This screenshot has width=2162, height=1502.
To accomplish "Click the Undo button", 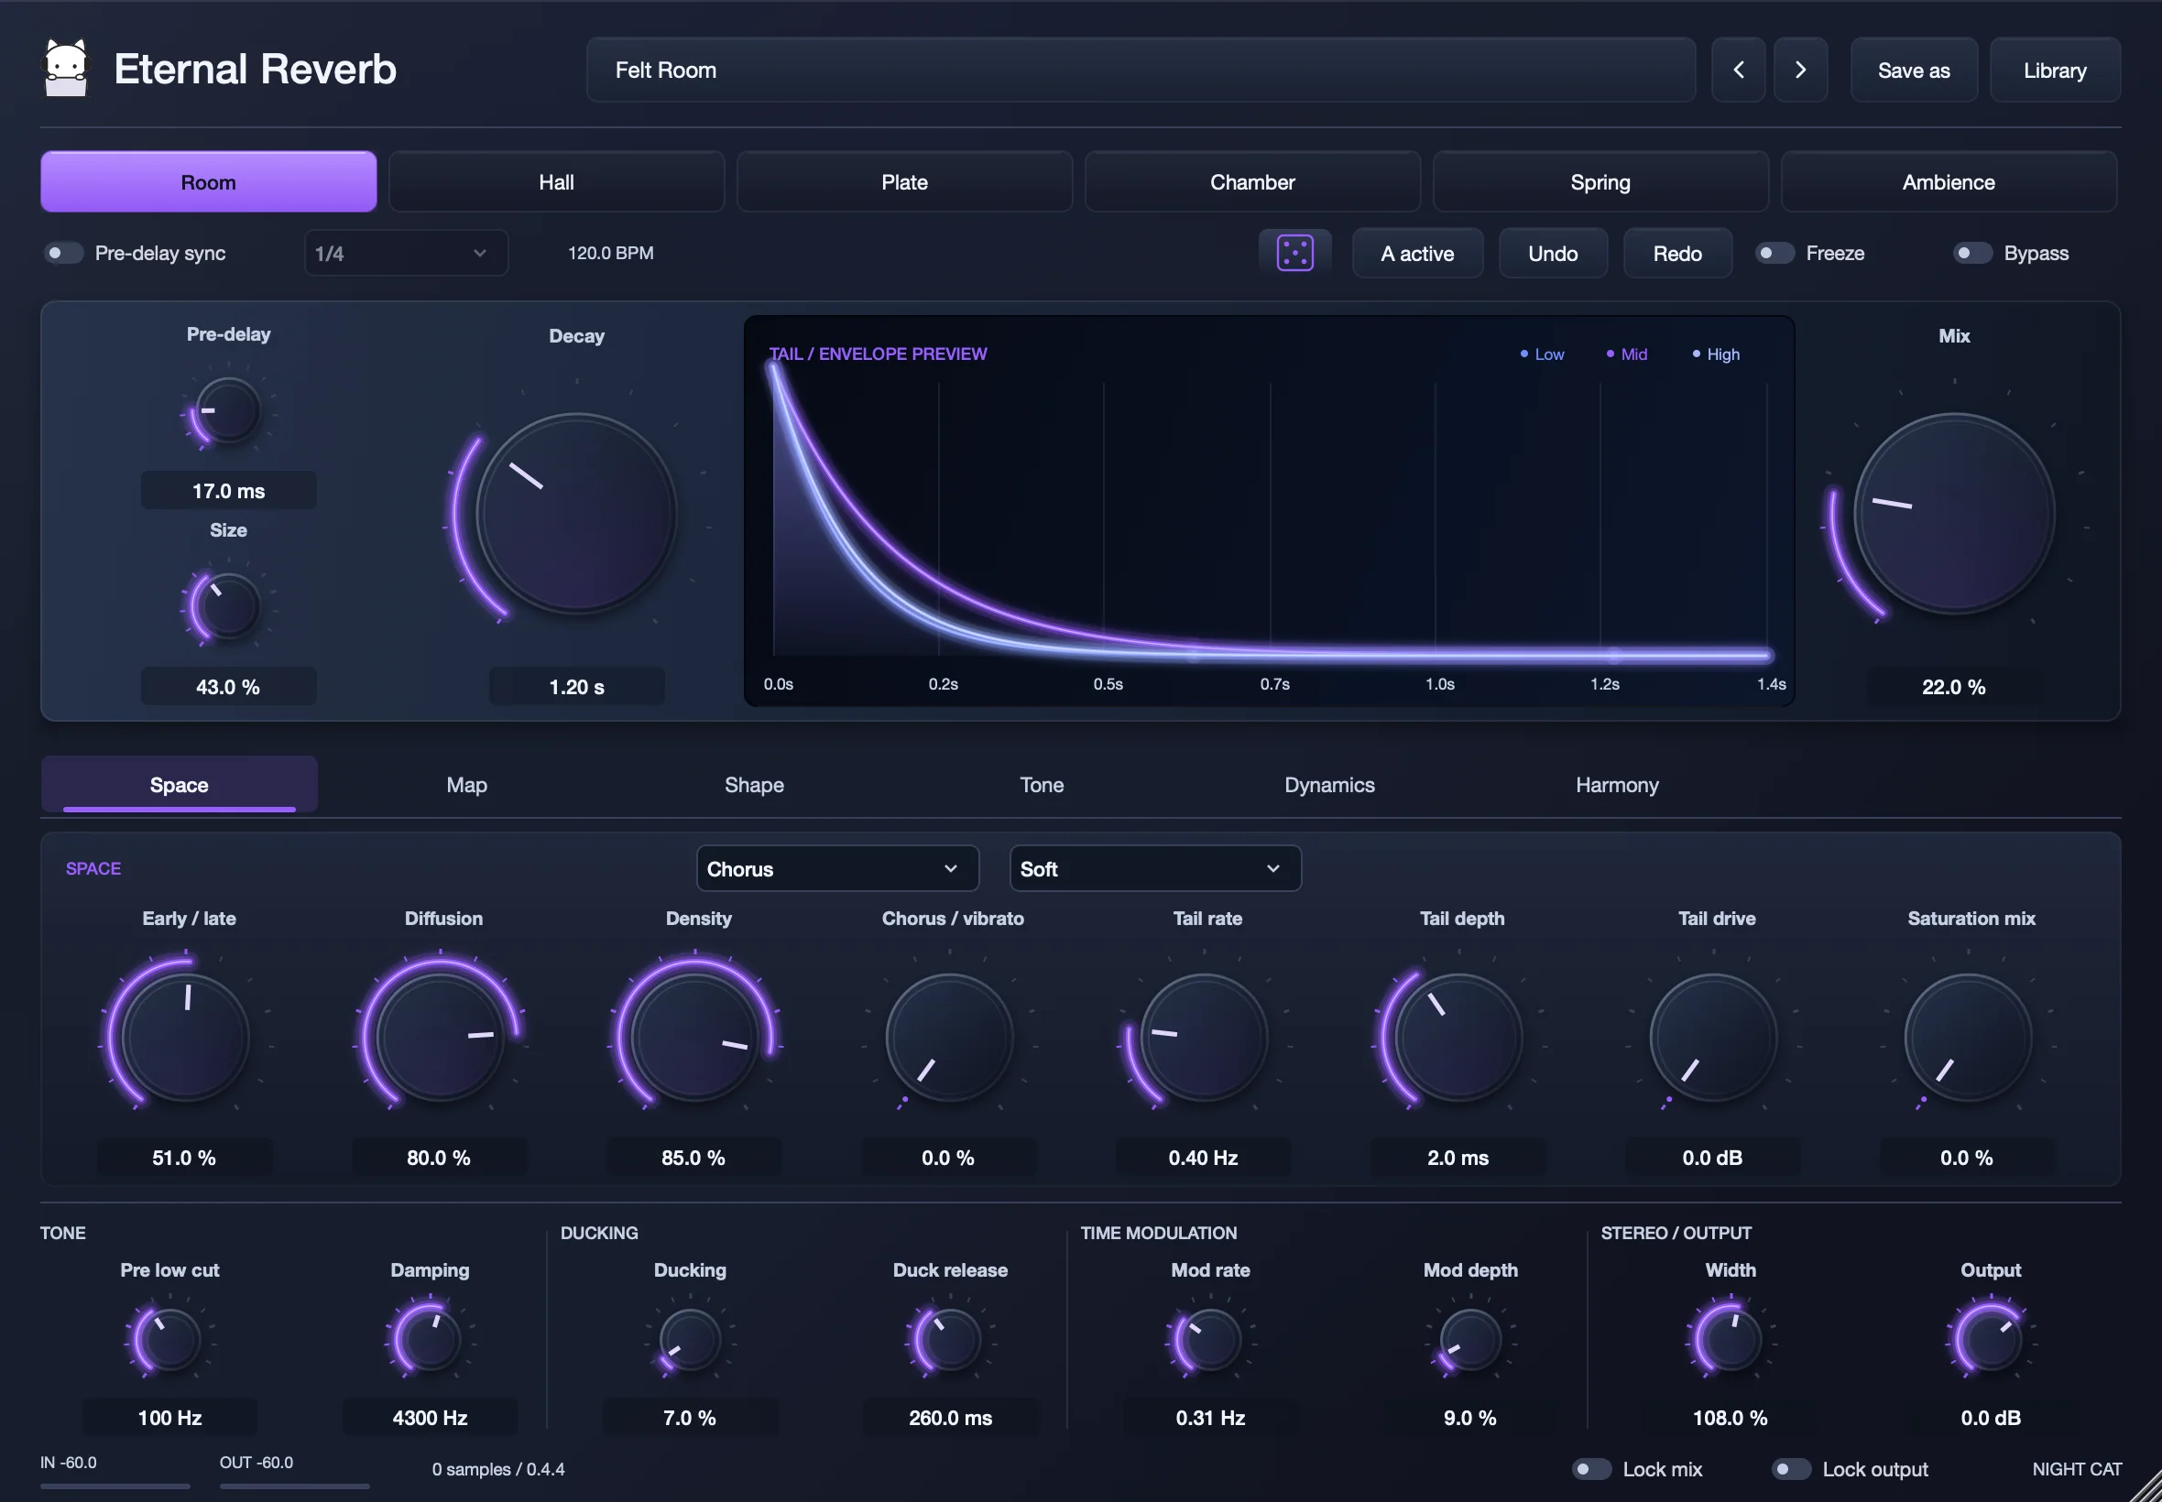I will click(x=1553, y=253).
